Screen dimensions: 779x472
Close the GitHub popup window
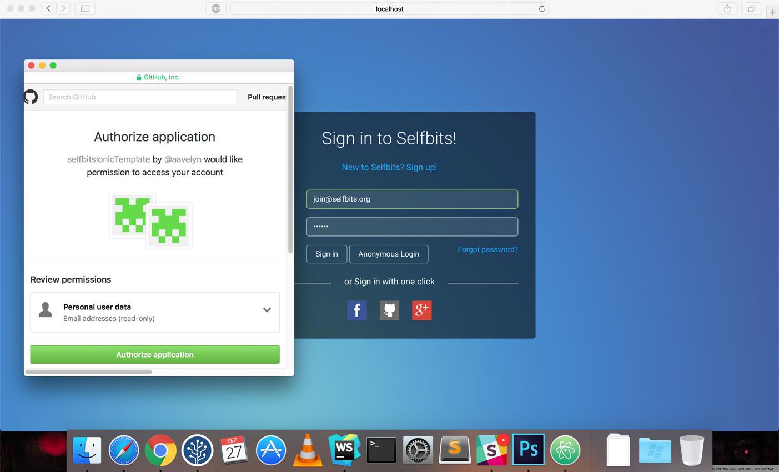pos(32,66)
